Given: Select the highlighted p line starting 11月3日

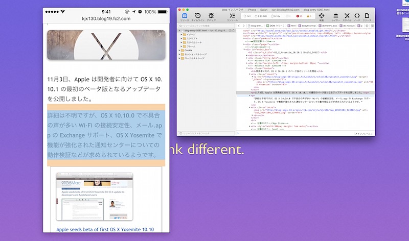Looking at the screenshot, I should pyautogui.click(x=305, y=92).
